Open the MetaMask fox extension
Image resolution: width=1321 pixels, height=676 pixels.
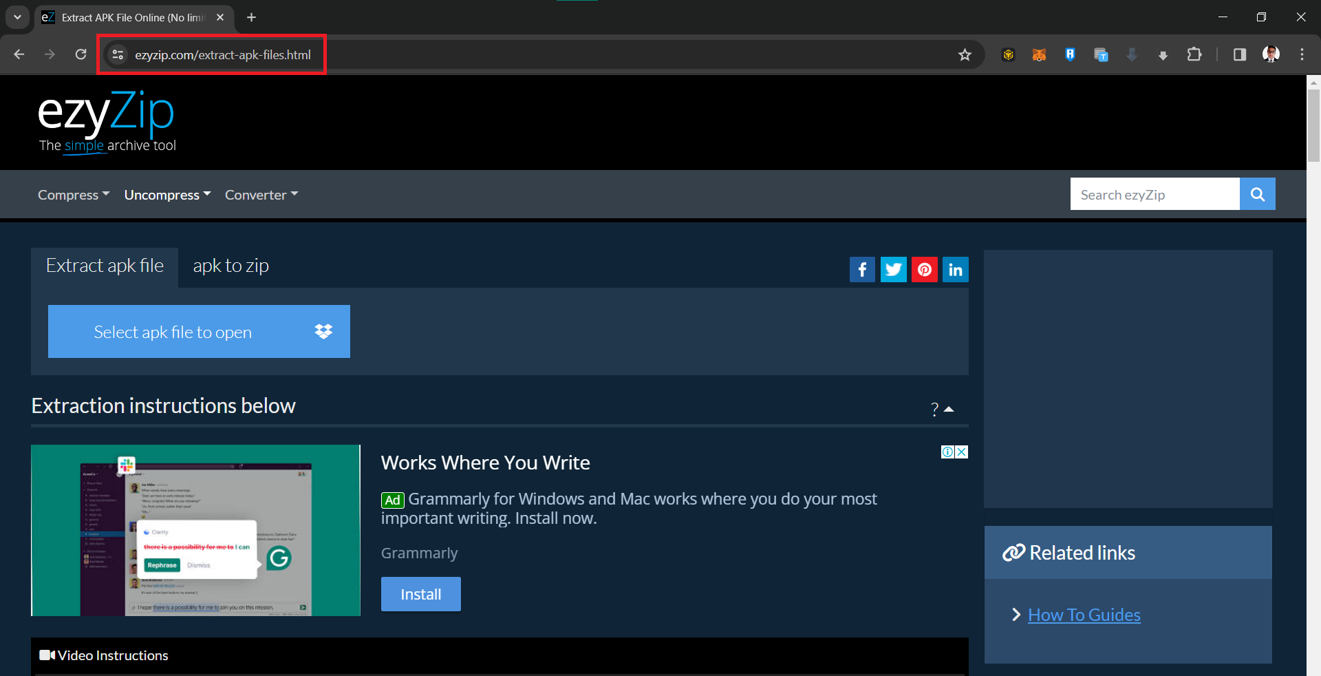pyautogui.click(x=1039, y=54)
